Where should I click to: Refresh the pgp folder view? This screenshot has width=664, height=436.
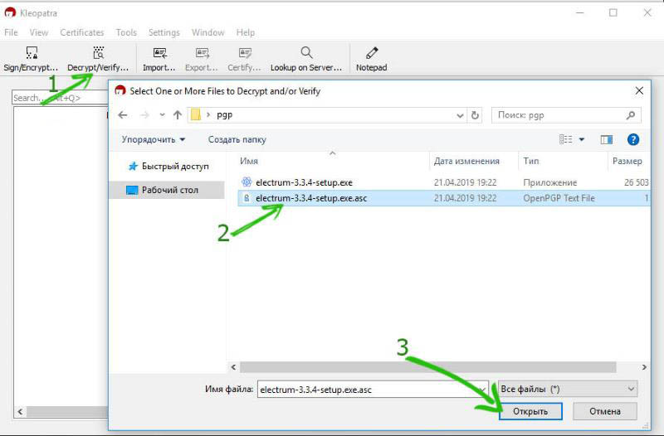(475, 115)
